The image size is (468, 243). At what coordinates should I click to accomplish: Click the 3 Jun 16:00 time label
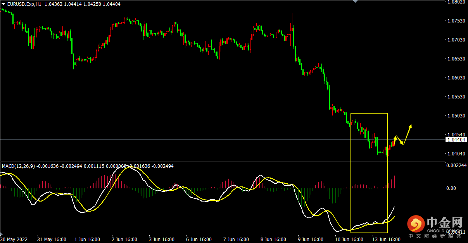click(162, 239)
